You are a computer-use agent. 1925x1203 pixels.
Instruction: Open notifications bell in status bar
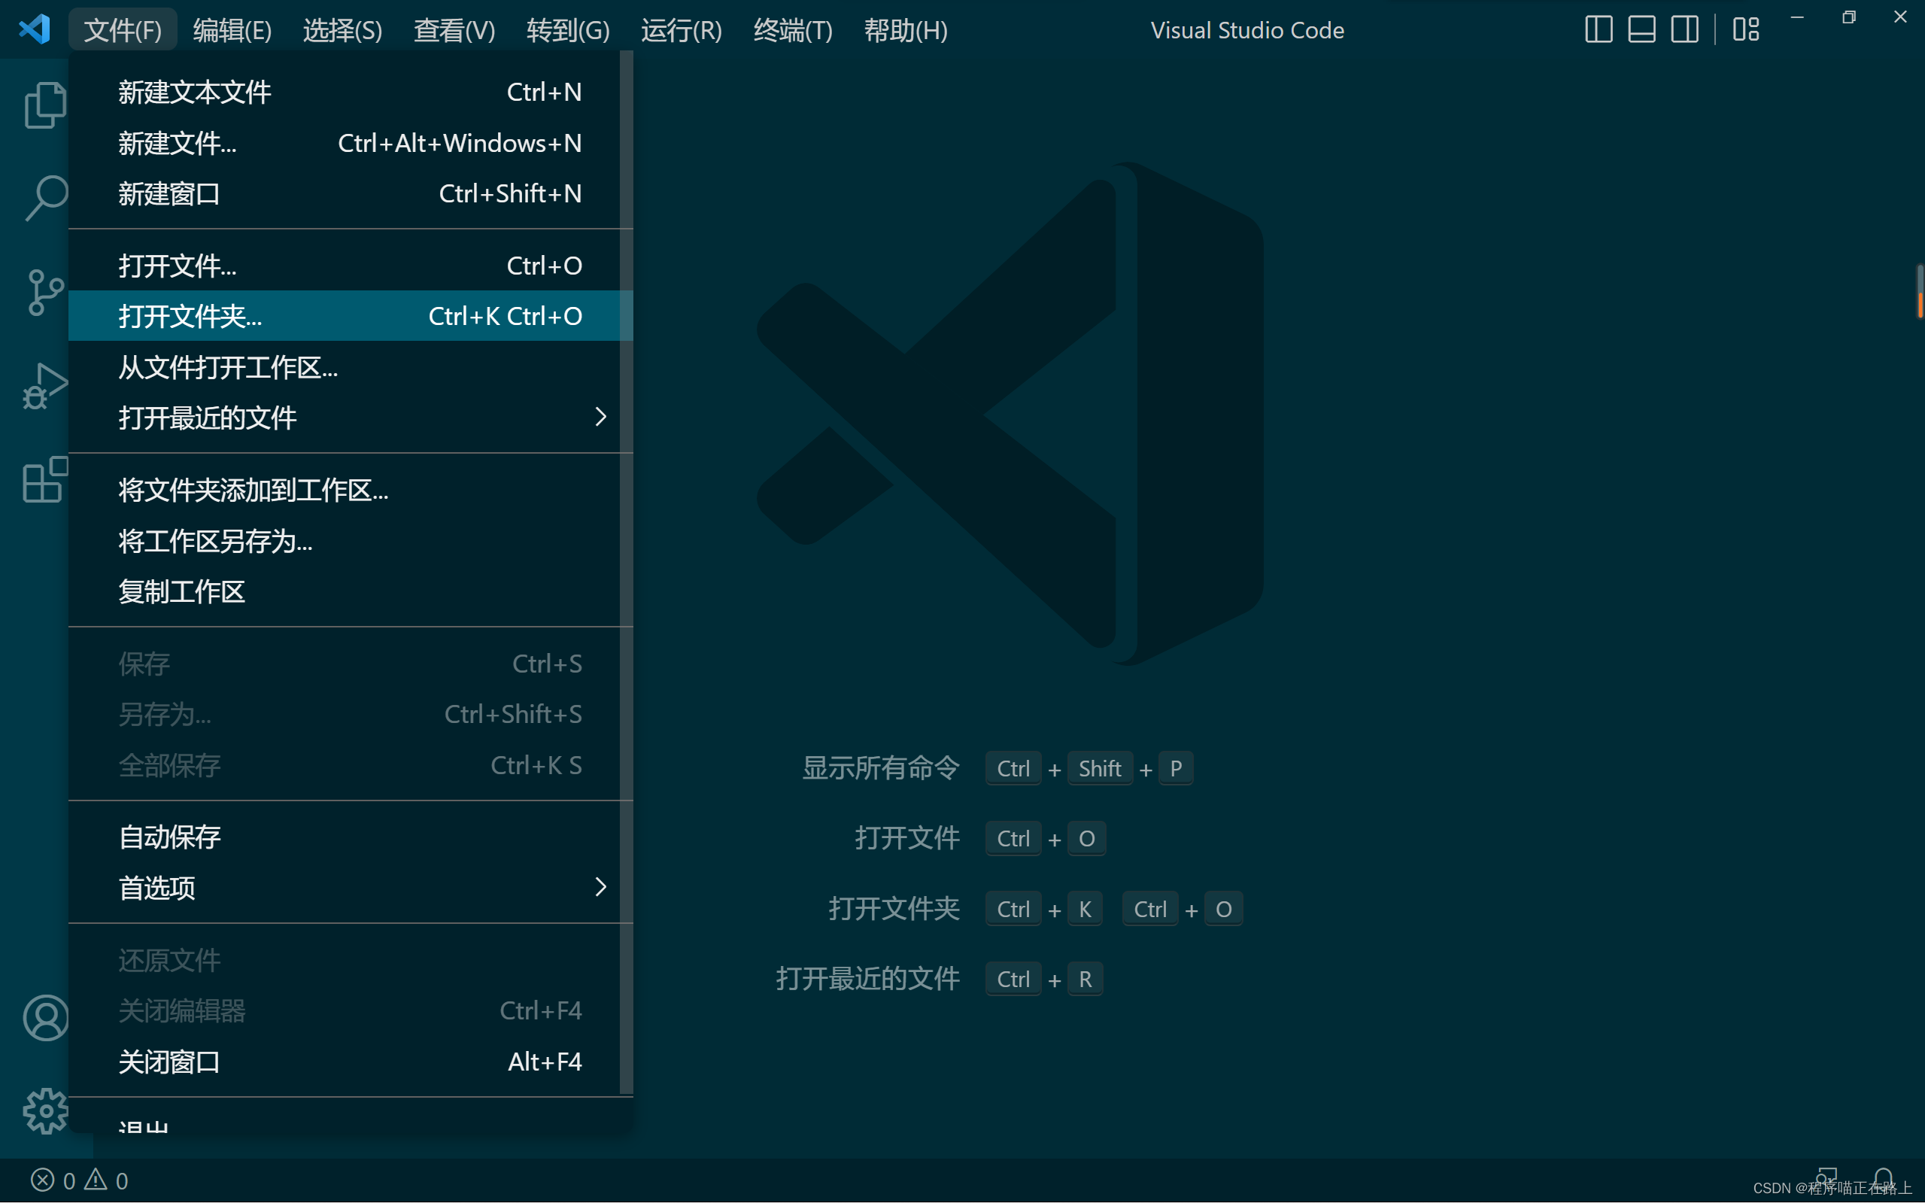[1883, 1177]
